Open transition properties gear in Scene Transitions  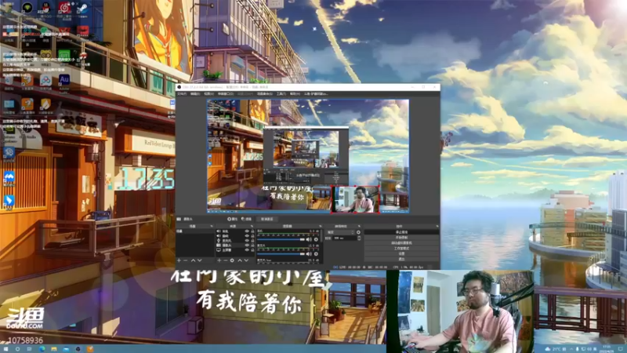[359, 232]
